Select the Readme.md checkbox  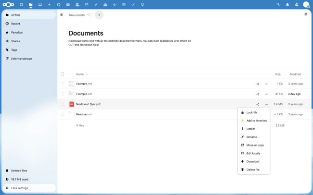62,114
